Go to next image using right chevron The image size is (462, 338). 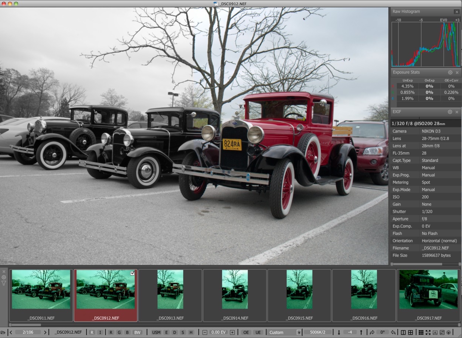45,332
